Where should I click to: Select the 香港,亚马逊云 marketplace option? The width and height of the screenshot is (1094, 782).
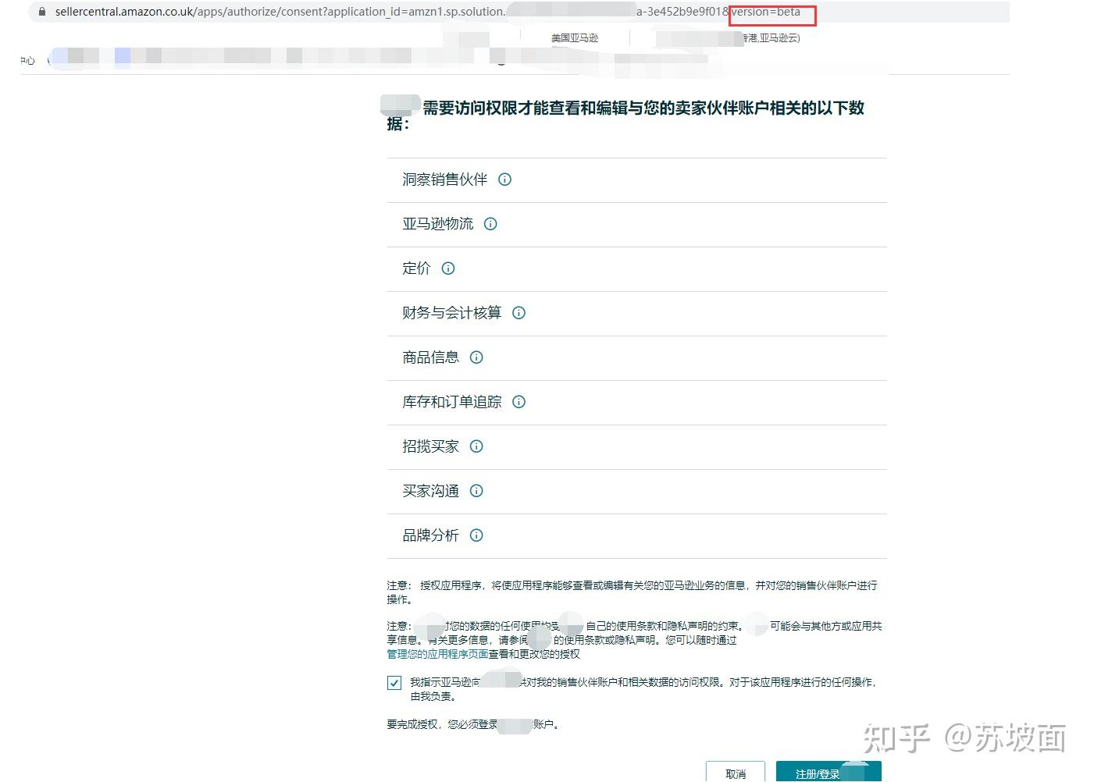pos(769,37)
